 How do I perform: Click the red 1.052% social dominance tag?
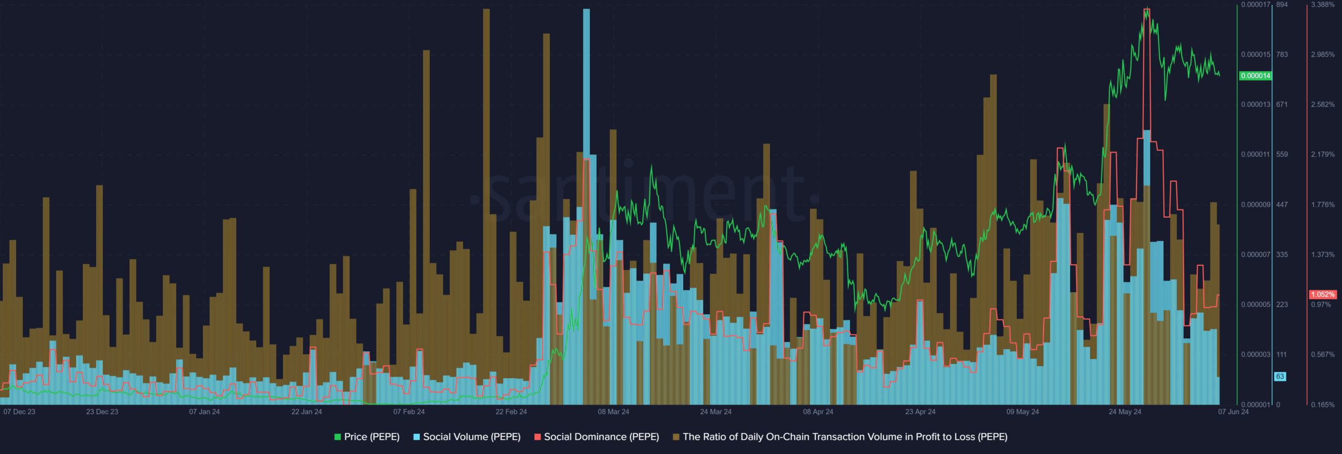(1323, 294)
